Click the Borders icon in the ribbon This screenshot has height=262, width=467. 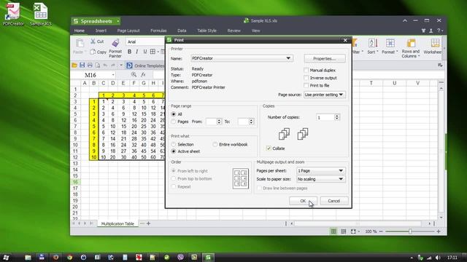pyautogui.click(x=153, y=52)
